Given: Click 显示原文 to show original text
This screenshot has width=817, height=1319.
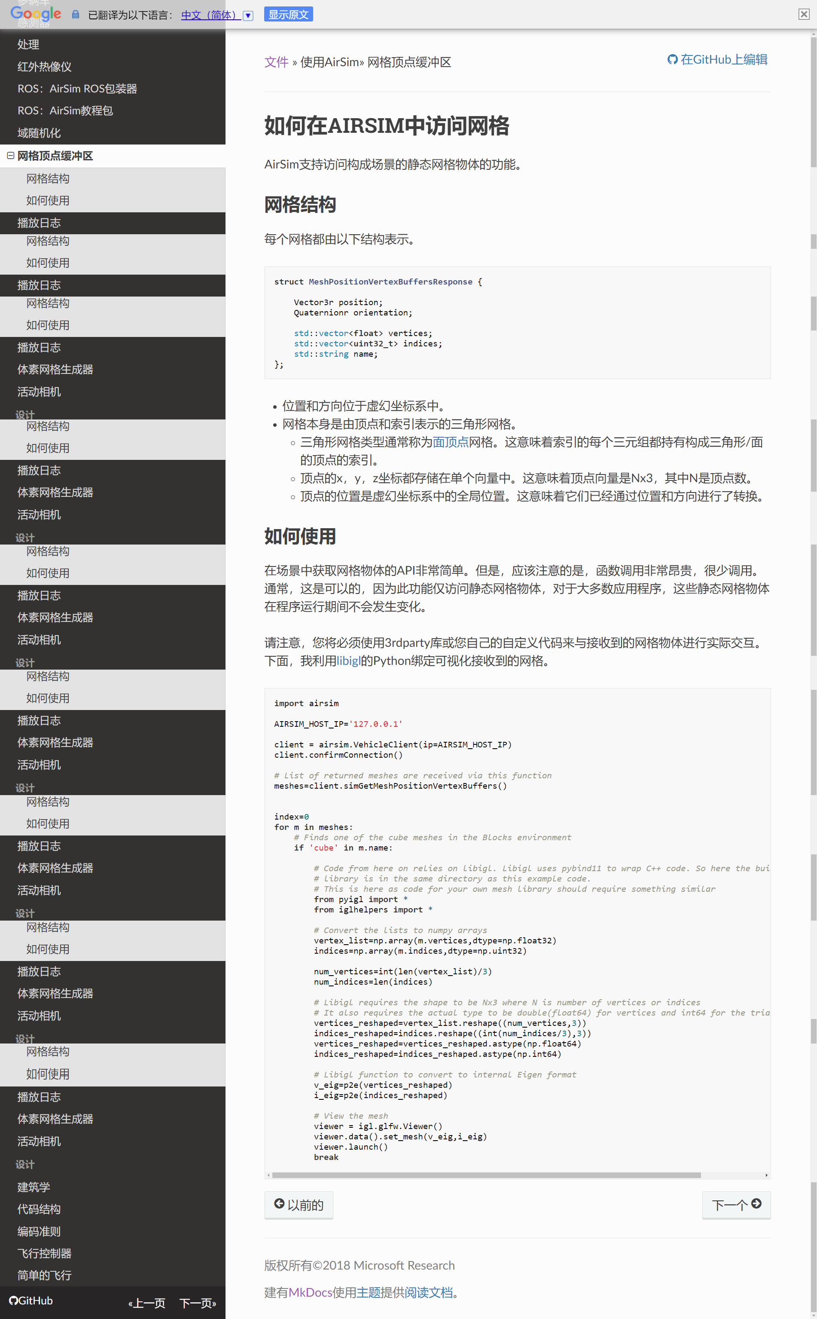Looking at the screenshot, I should pos(289,14).
